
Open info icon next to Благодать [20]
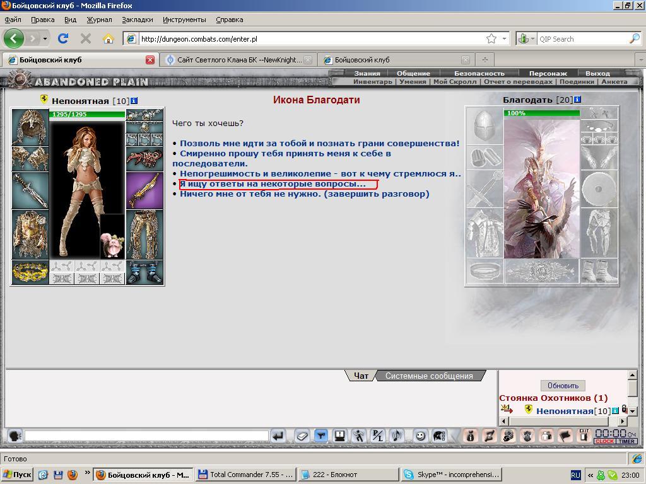coord(578,99)
